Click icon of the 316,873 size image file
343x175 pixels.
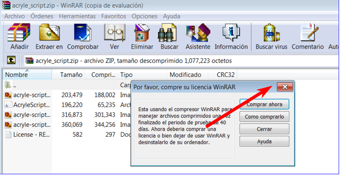[x=8, y=115]
